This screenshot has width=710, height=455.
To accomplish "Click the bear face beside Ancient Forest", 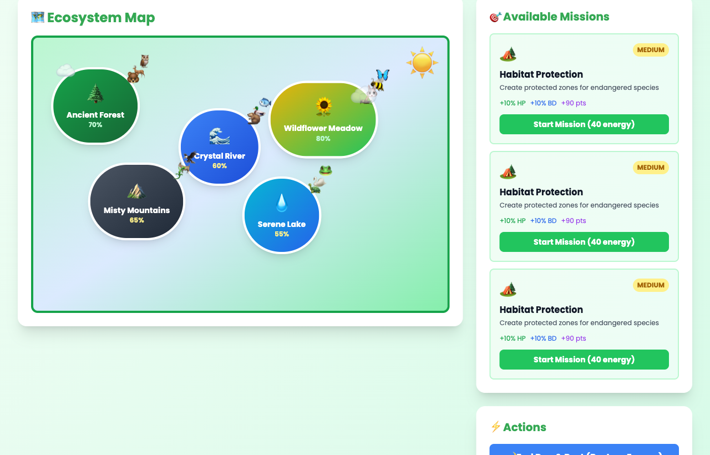I will pyautogui.click(x=133, y=77).
